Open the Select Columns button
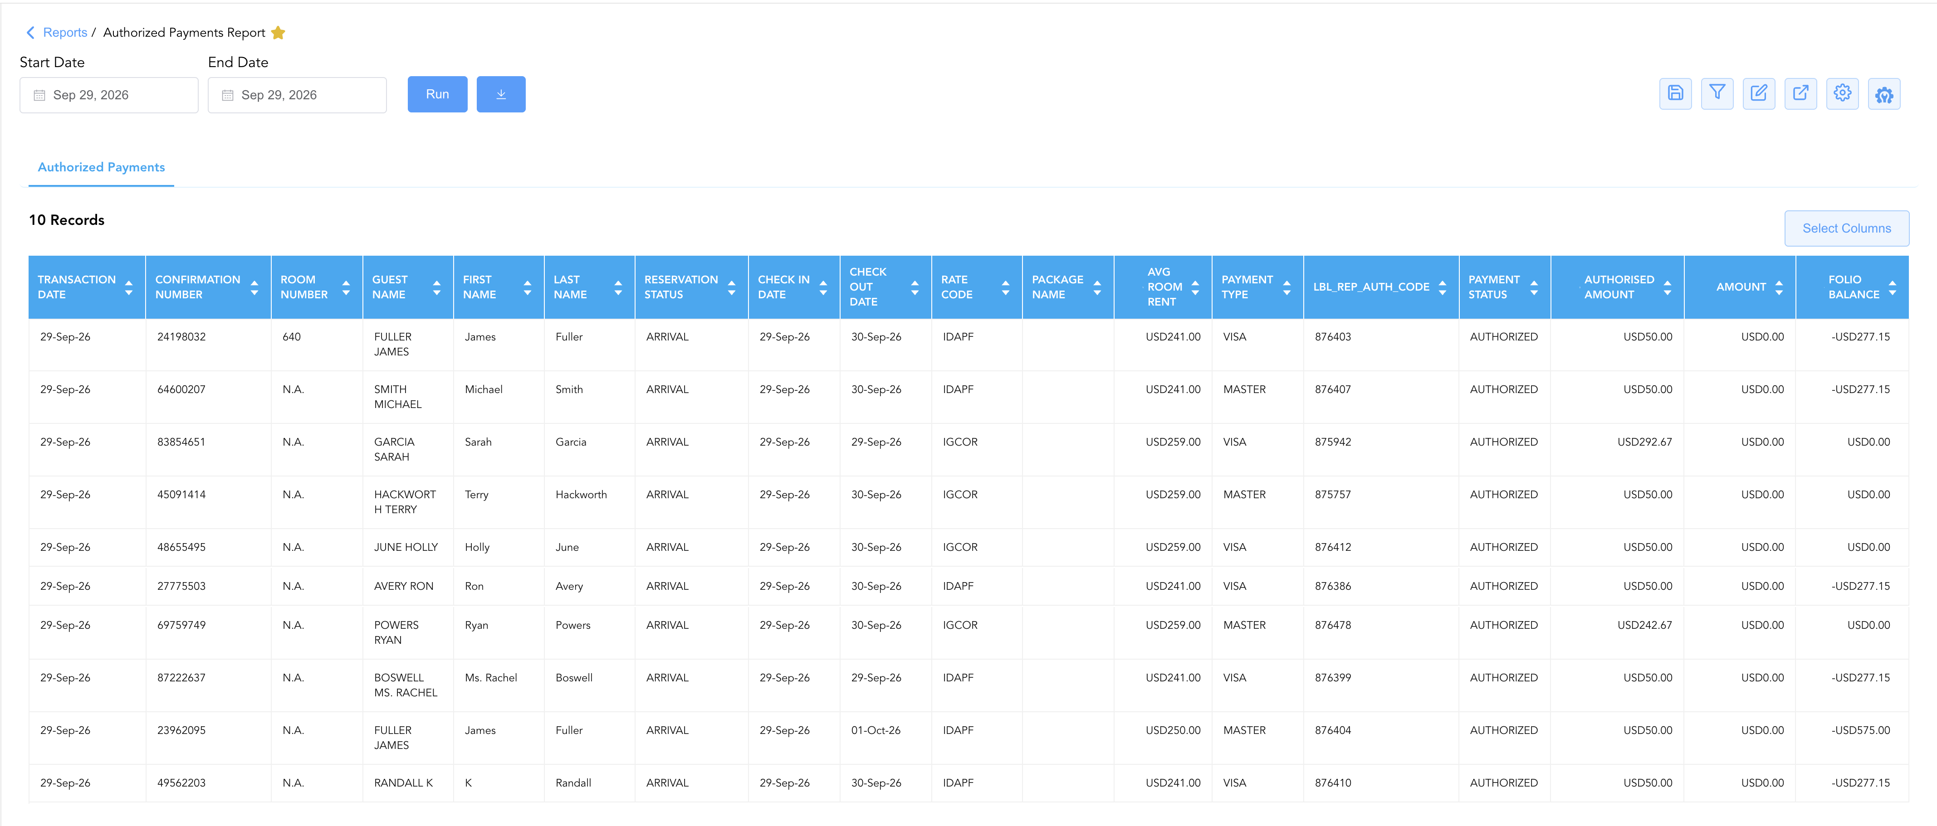Screen dimensions: 1937x826 click(x=1846, y=228)
